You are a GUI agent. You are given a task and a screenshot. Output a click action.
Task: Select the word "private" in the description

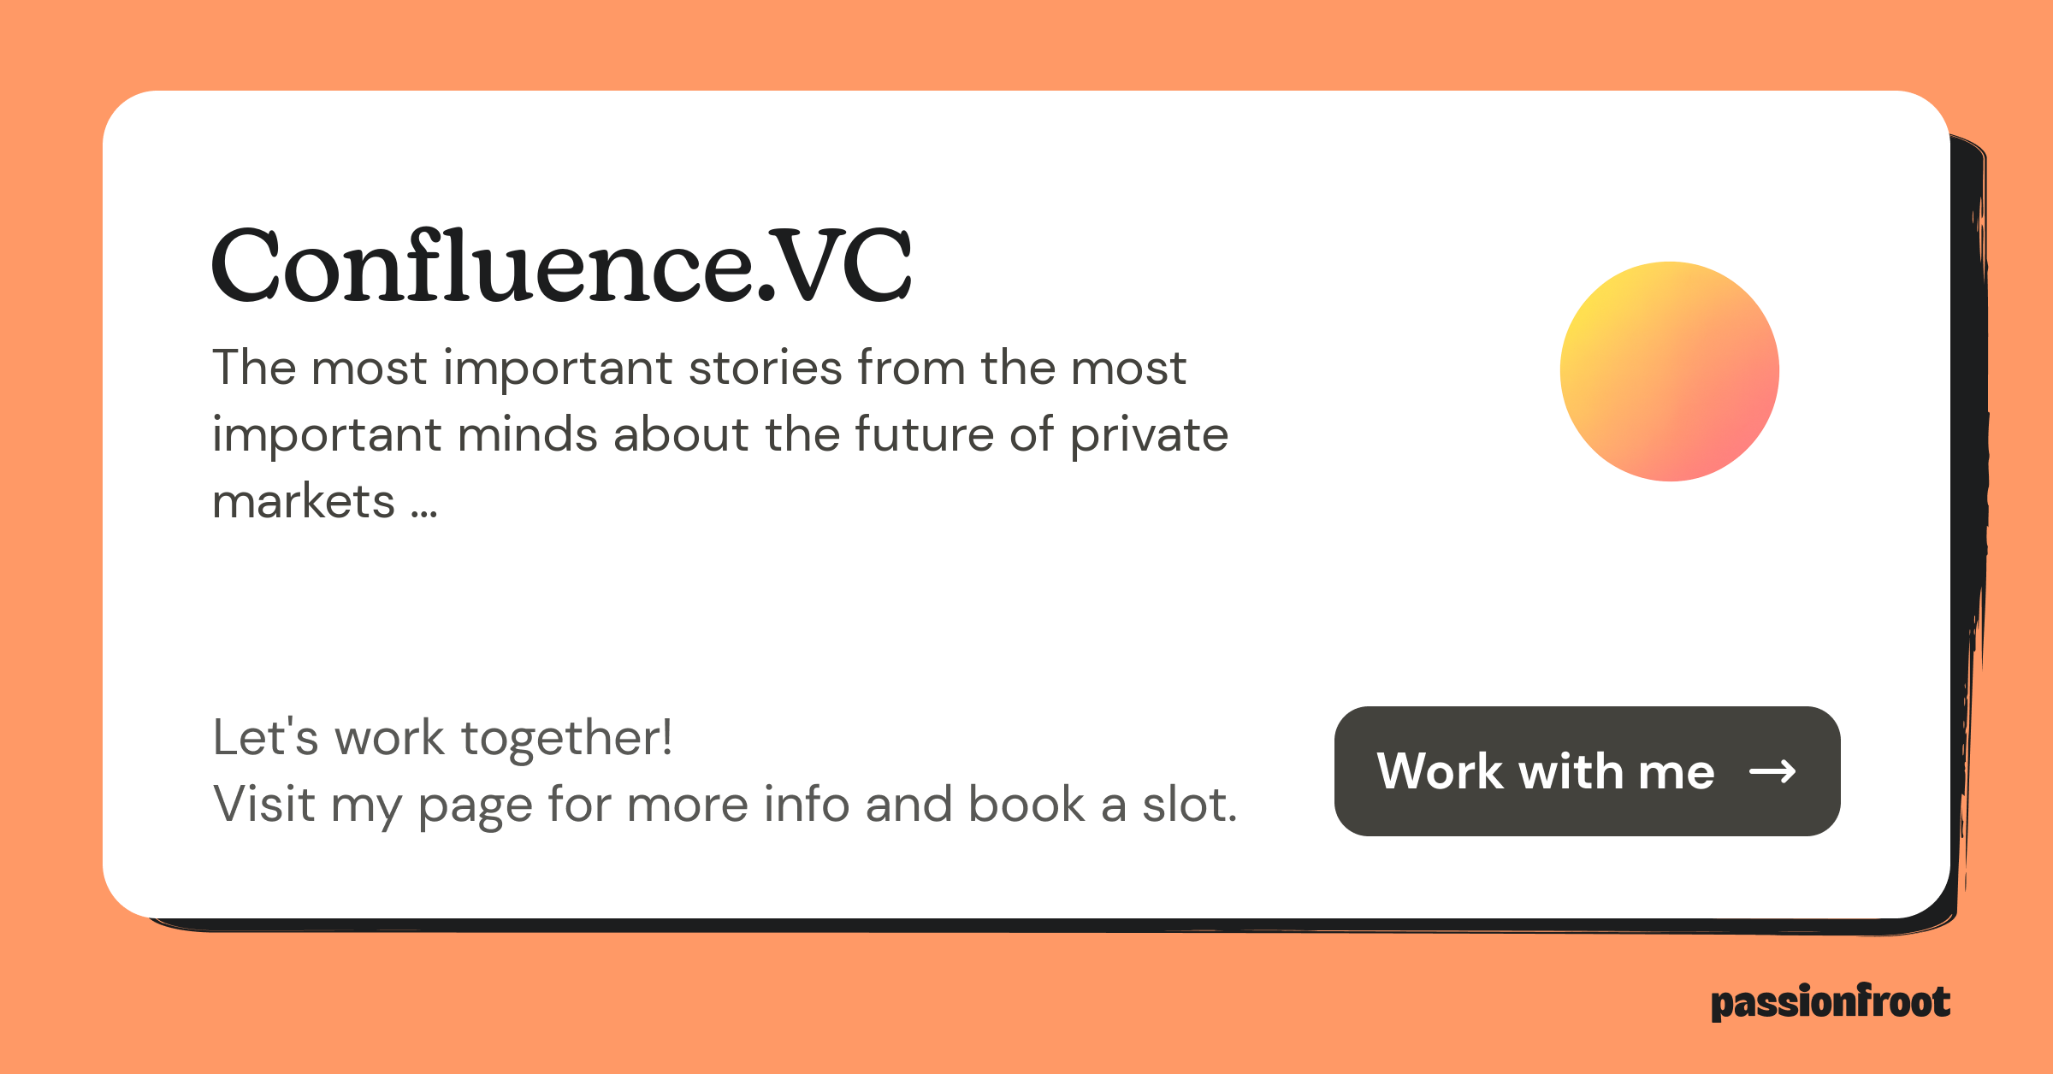point(1149,434)
